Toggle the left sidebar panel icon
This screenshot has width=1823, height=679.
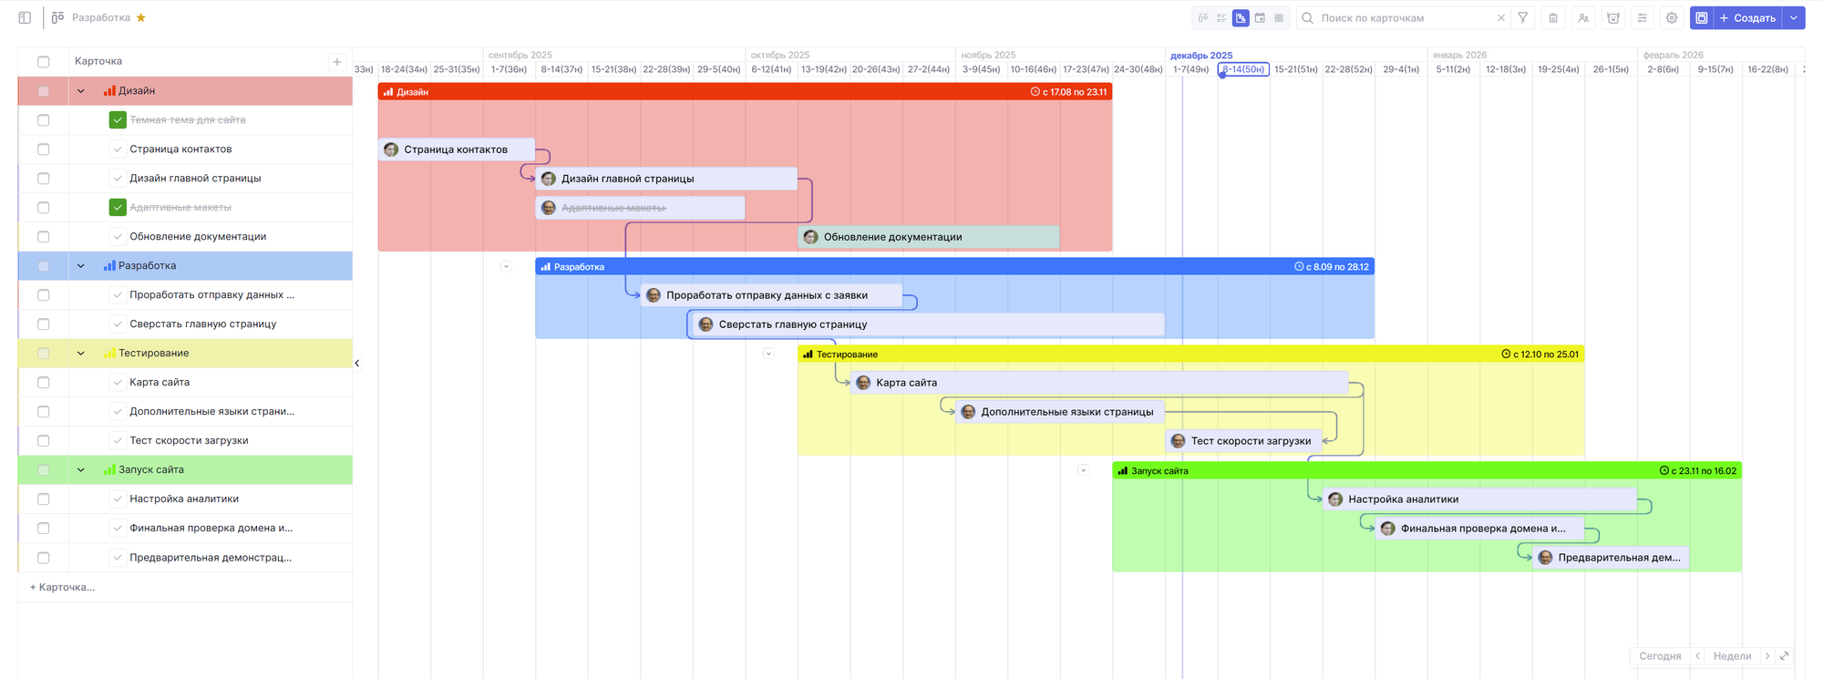tap(25, 18)
